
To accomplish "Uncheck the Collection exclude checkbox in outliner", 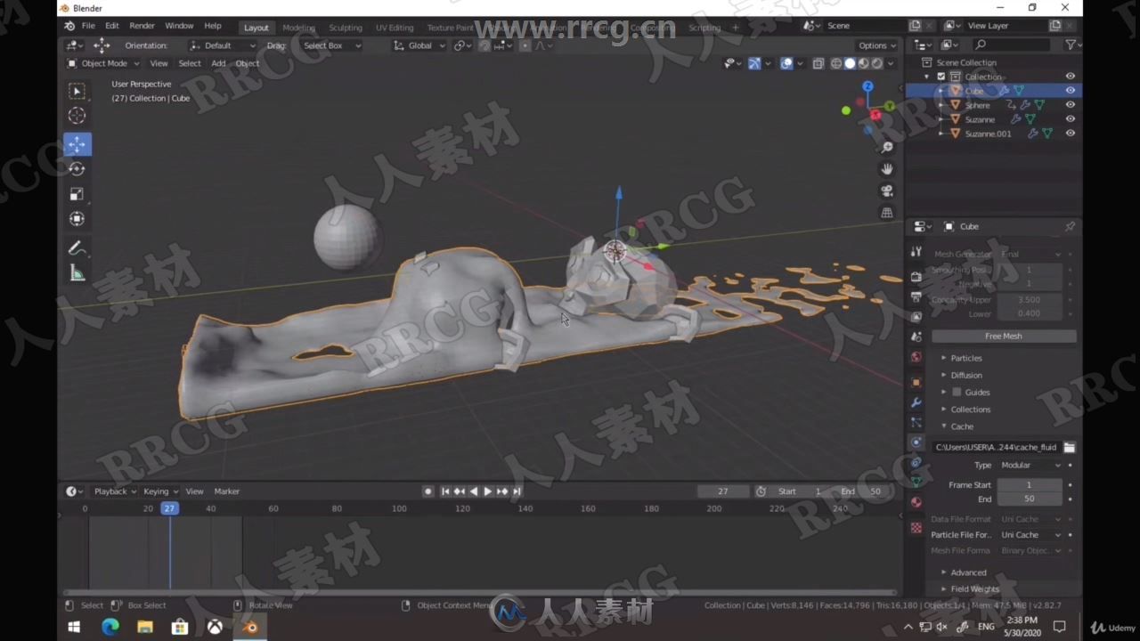I will (x=941, y=77).
